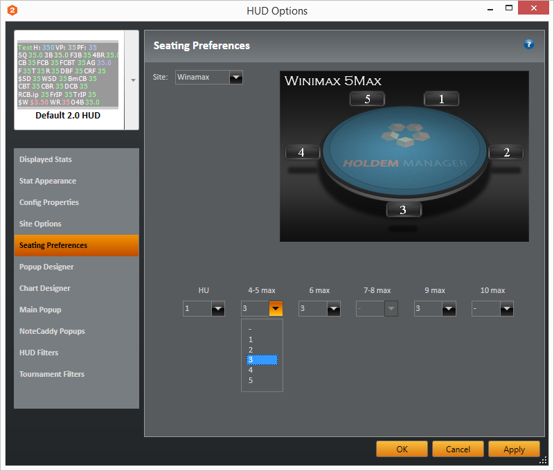The width and height of the screenshot is (554, 471).
Task: Click the blue help question mark icon
Action: [x=528, y=44]
